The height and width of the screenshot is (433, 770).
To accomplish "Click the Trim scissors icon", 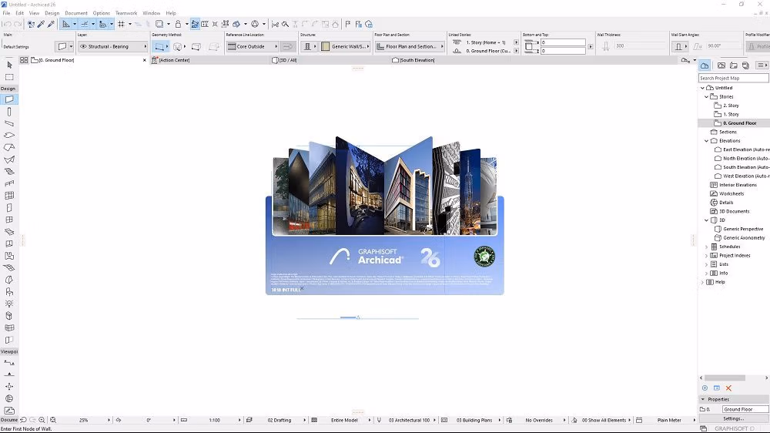I will click(x=275, y=24).
